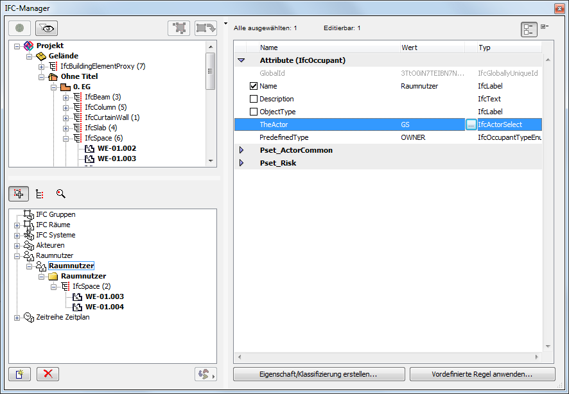The width and height of the screenshot is (569, 394).
Task: Click the 0. EG storey icon
Action: (x=66, y=87)
